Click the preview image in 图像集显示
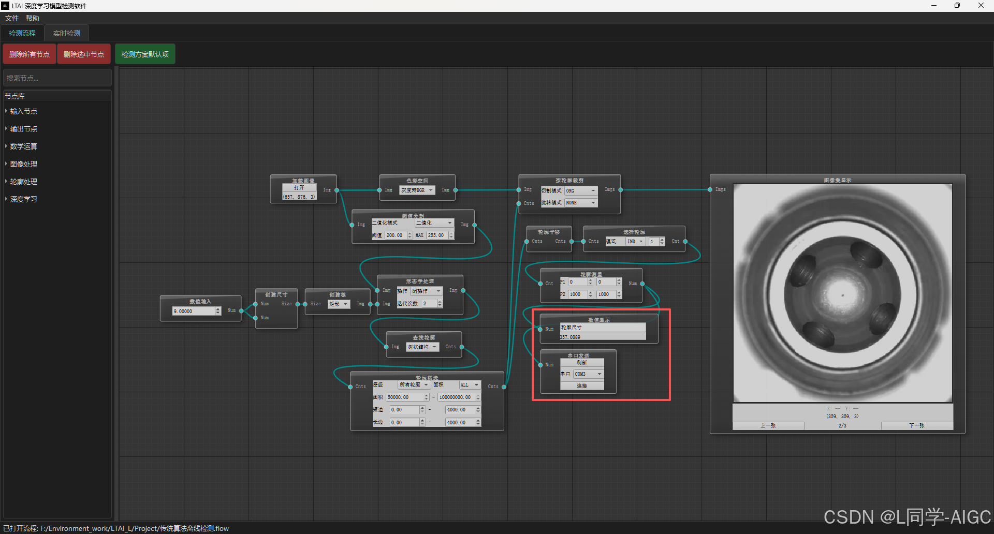Viewport: 994px width, 534px height. [x=843, y=293]
